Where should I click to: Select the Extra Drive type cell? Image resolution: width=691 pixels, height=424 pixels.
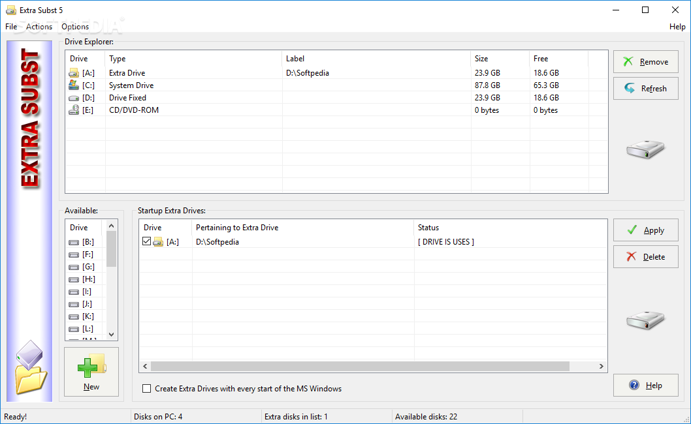[x=127, y=73]
